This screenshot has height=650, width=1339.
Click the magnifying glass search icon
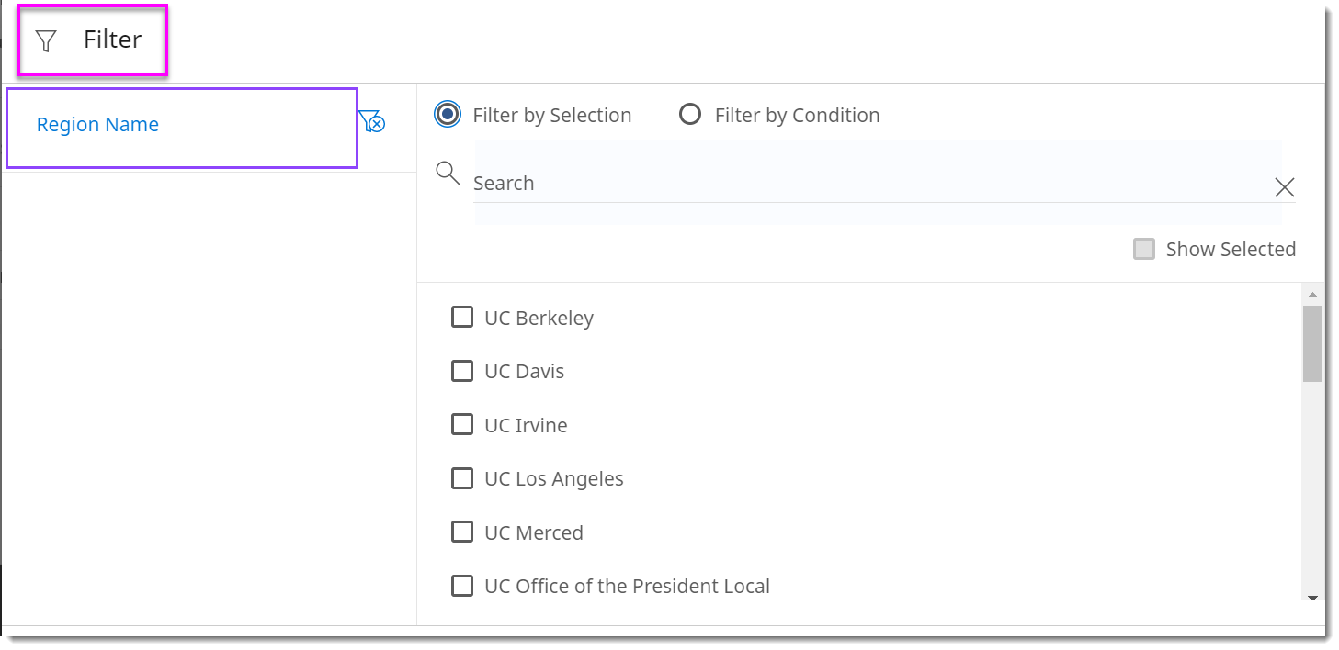[x=448, y=173]
